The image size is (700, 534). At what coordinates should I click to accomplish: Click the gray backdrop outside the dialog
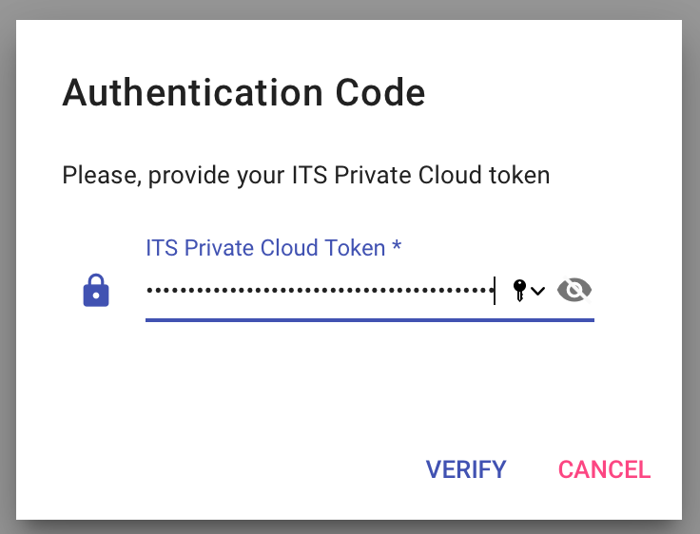[8, 268]
